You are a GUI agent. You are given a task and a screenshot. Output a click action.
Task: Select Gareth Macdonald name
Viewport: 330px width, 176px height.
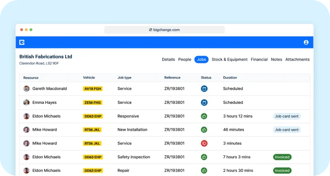(x=49, y=88)
